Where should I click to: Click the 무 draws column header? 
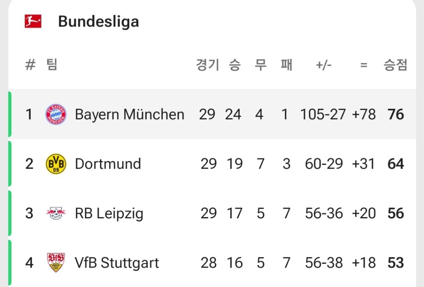coord(260,65)
